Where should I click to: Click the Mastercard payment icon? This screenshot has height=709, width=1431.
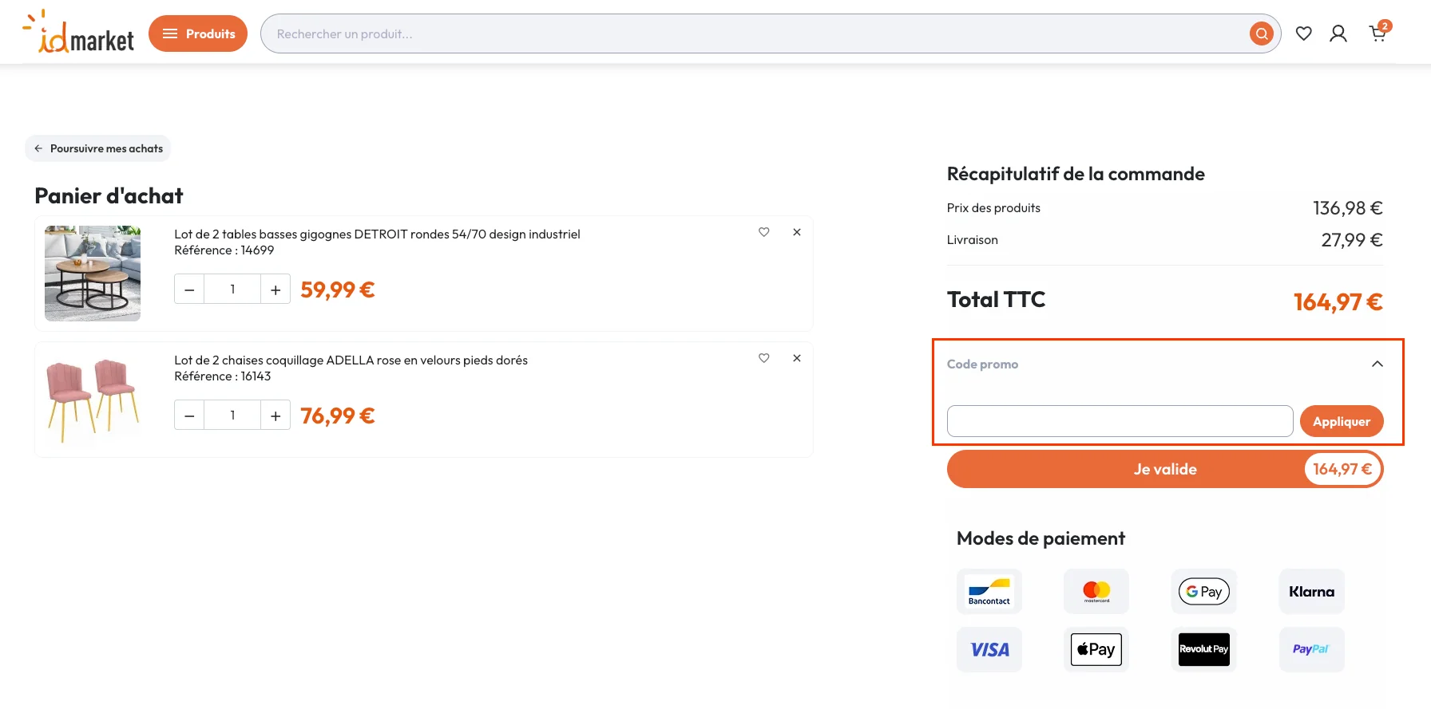click(1096, 591)
